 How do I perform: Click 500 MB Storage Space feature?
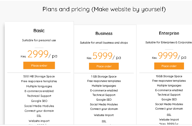click(x=39, y=76)
